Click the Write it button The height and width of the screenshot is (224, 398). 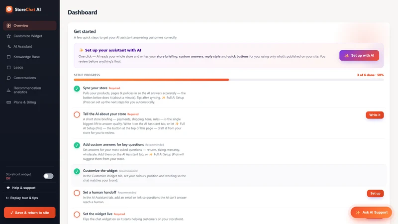(x=375, y=115)
